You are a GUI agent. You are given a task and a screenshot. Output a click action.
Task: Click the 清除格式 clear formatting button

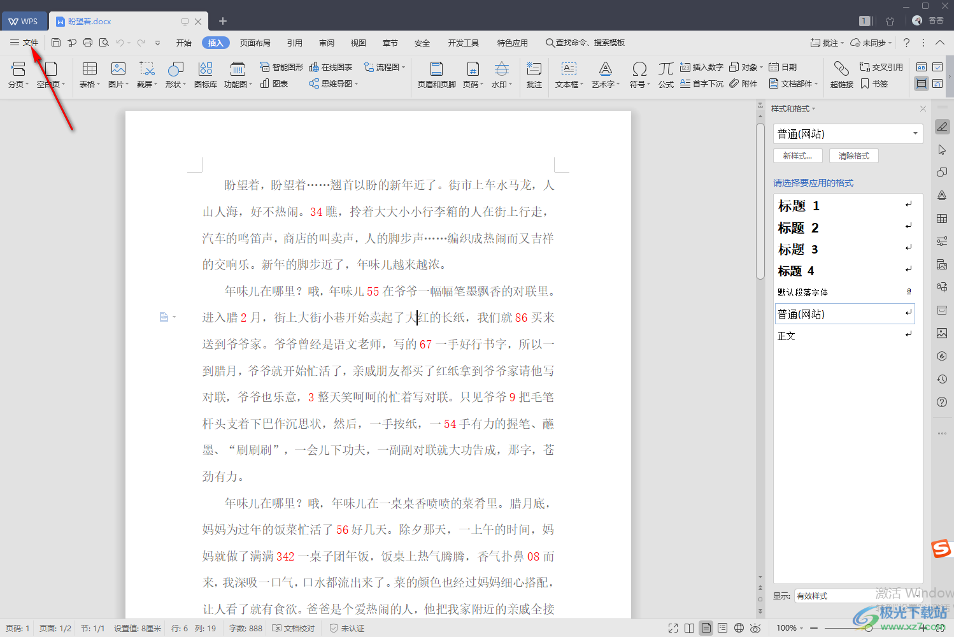pyautogui.click(x=854, y=155)
